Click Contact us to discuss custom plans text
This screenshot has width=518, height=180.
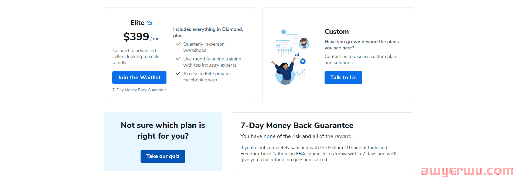pos(362,59)
